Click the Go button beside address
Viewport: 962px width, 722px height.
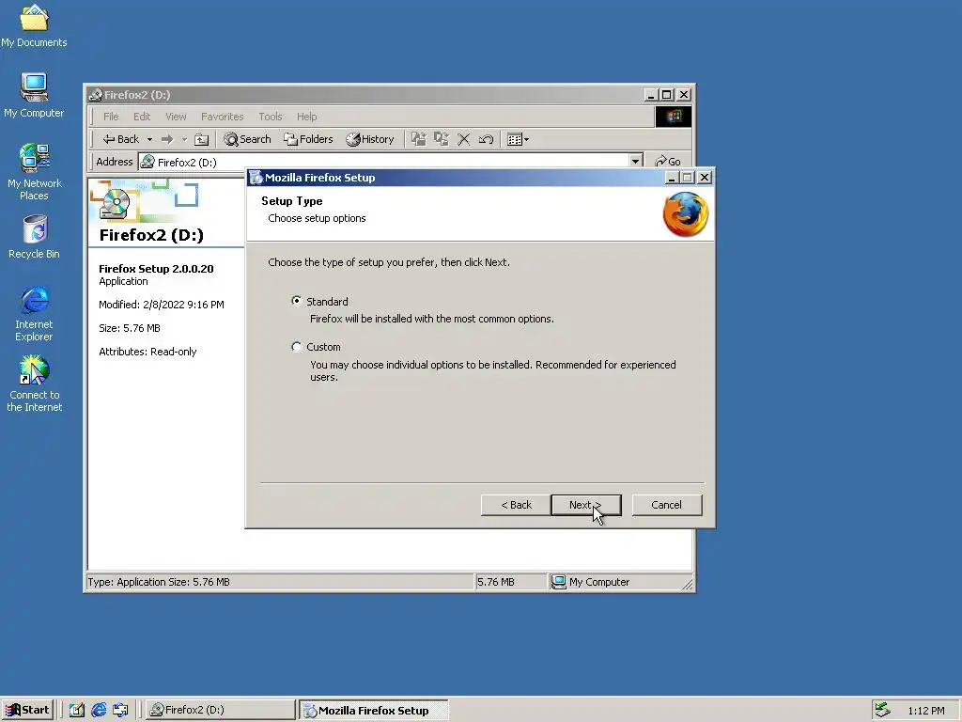(x=668, y=162)
